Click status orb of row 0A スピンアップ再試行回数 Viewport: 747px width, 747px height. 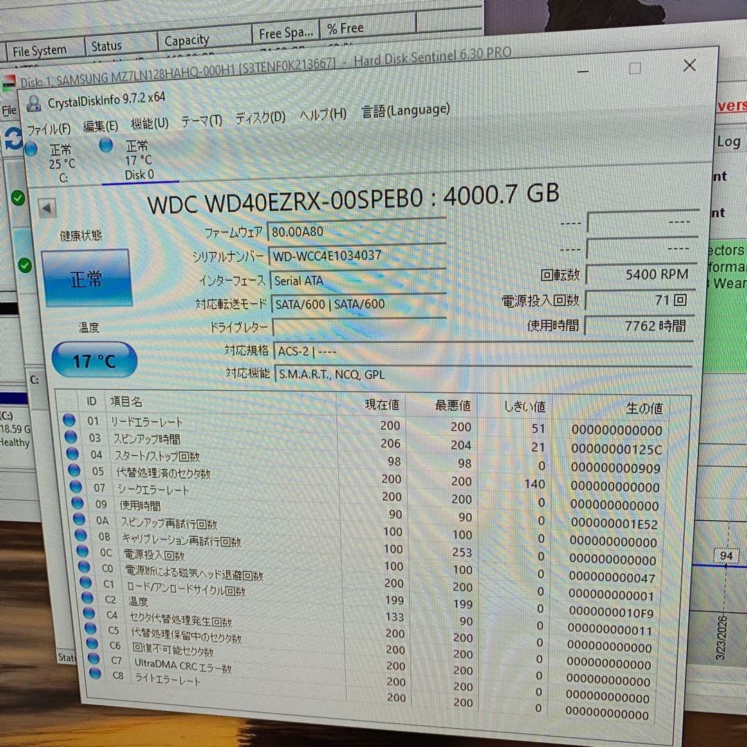pyautogui.click(x=79, y=519)
